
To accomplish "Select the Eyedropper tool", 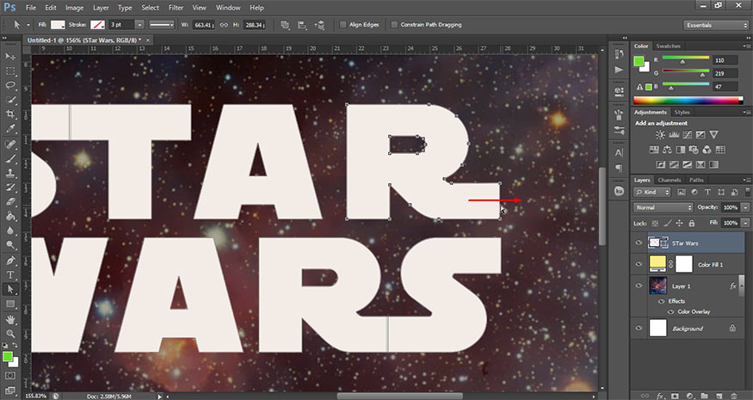I will click(x=10, y=129).
